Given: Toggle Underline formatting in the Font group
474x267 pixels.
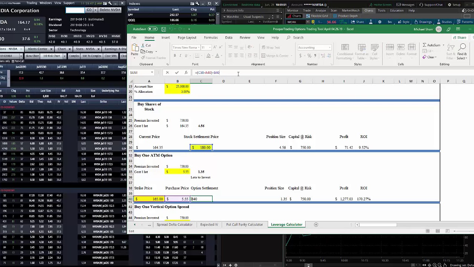Looking at the screenshot, I should coord(186,56).
